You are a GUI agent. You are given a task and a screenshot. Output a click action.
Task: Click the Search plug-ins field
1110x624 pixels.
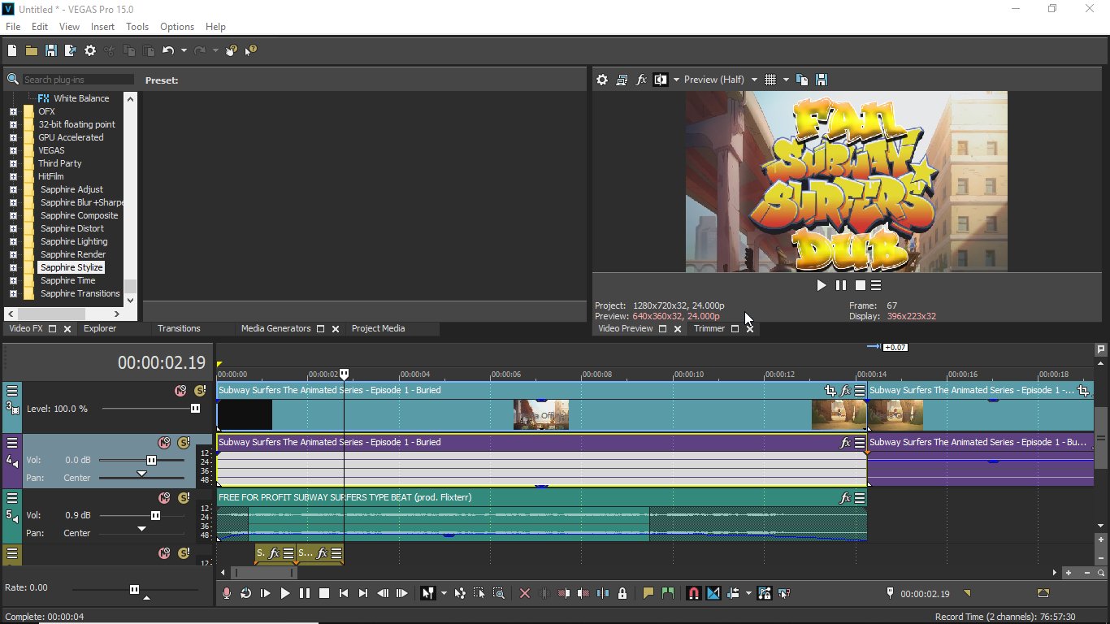pyautogui.click(x=78, y=80)
